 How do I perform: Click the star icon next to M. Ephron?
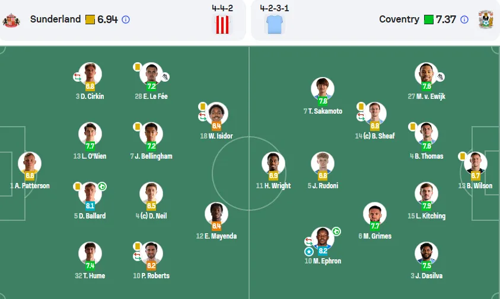[308, 252]
